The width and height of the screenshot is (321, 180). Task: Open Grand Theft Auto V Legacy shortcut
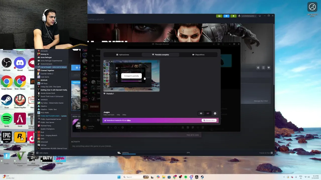point(20,158)
